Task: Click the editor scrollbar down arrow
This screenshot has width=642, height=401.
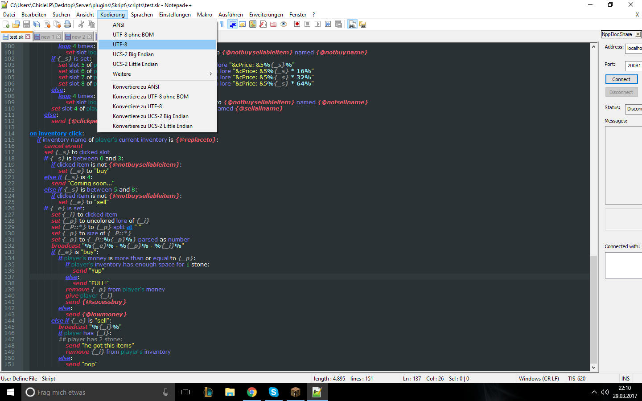Action: pos(593,368)
